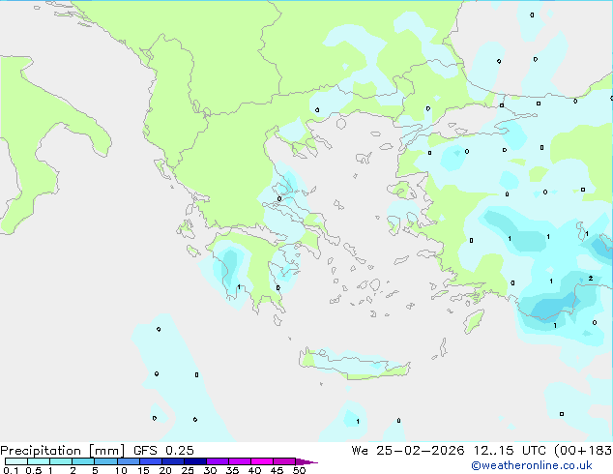Screen dimensions: 613x474
Task: Click the above-50 mm legend arrow tip
Action: coord(306,461)
